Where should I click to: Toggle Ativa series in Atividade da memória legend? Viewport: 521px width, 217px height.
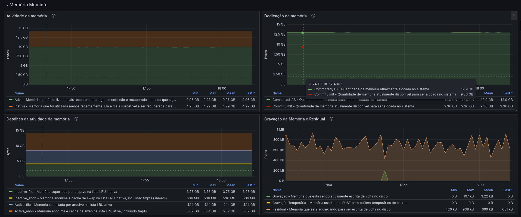pos(95,100)
